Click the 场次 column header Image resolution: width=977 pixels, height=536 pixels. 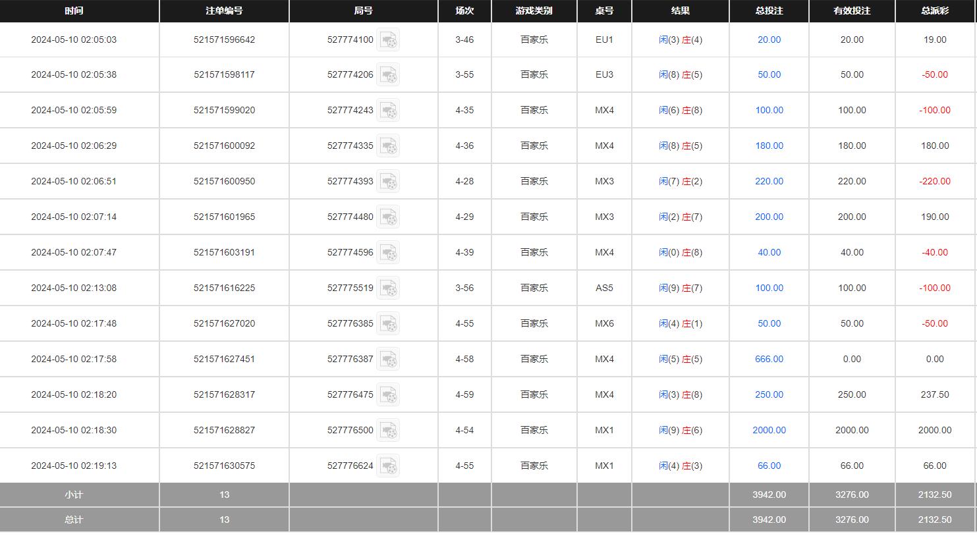[464, 11]
